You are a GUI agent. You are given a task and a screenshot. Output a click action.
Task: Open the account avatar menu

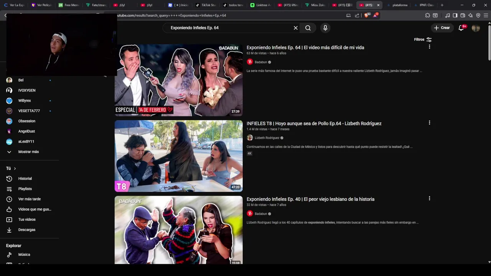coord(476,28)
